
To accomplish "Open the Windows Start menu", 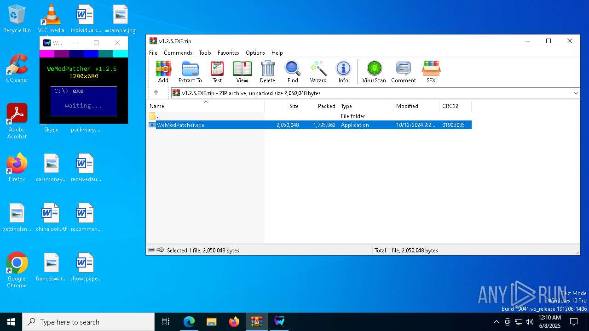I will 11,322.
